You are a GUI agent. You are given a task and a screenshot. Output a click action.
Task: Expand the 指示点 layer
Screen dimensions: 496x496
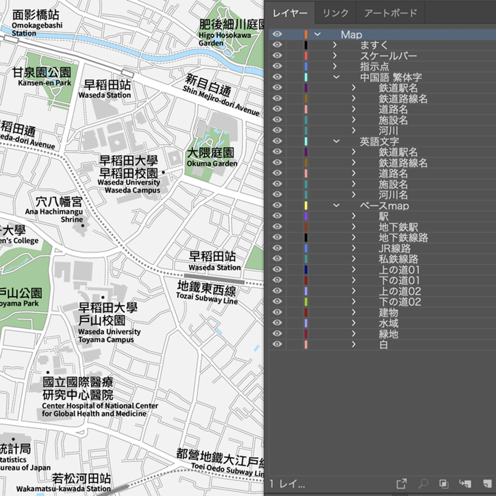(x=335, y=66)
